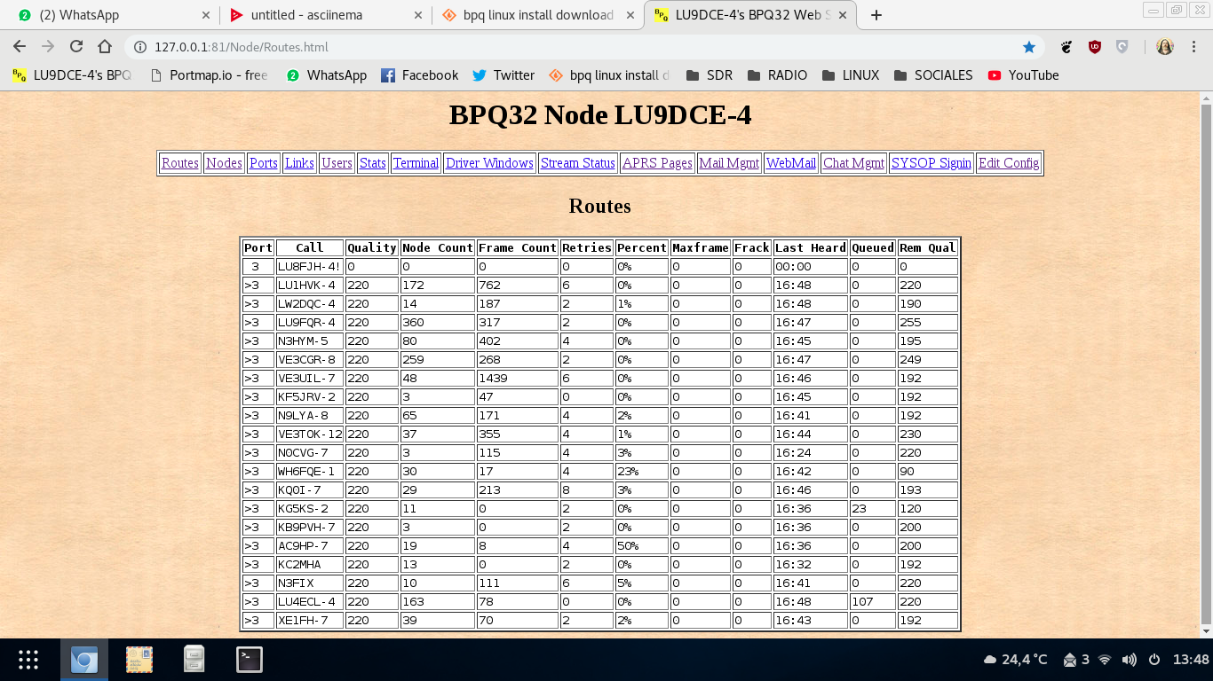
Task: Open the Terminal from the taskbar
Action: coord(250,659)
